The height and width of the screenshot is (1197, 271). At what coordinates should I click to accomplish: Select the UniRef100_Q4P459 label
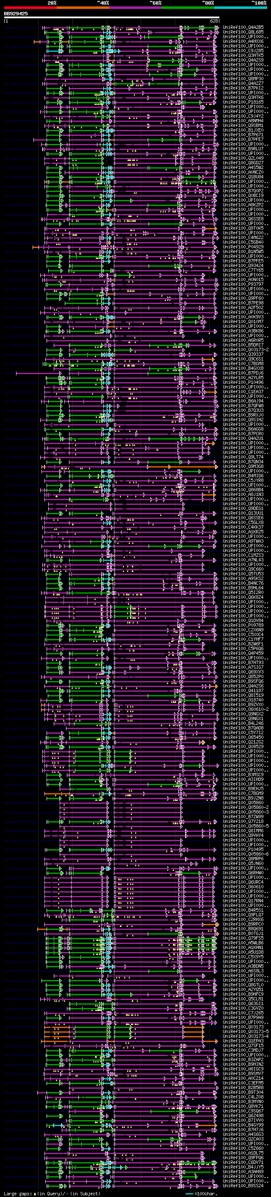[243, 653]
